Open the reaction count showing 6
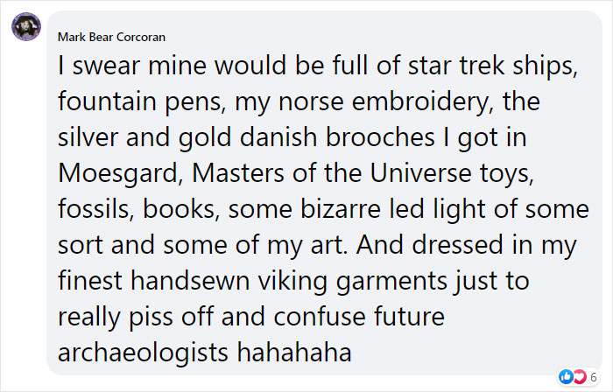Image resolution: width=613 pixels, height=392 pixels. [594, 377]
